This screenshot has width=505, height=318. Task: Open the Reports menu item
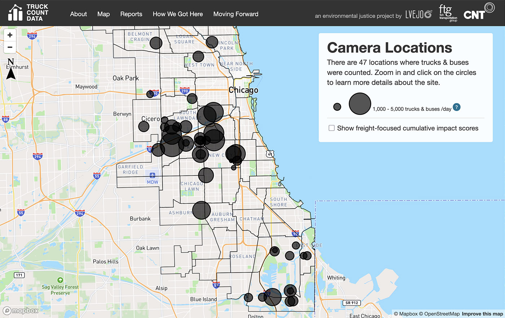pyautogui.click(x=131, y=14)
